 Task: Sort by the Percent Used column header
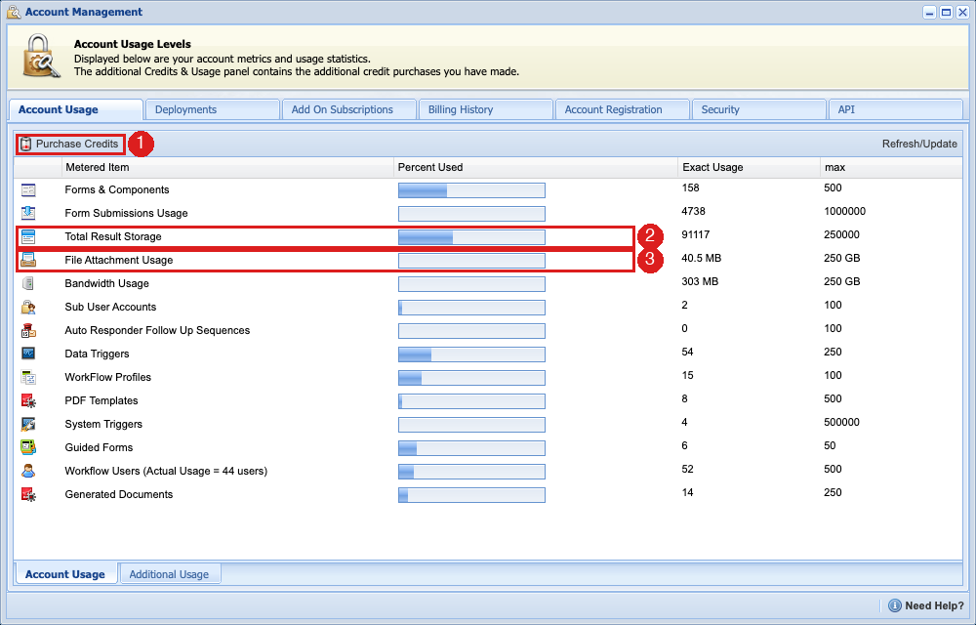tap(536, 167)
